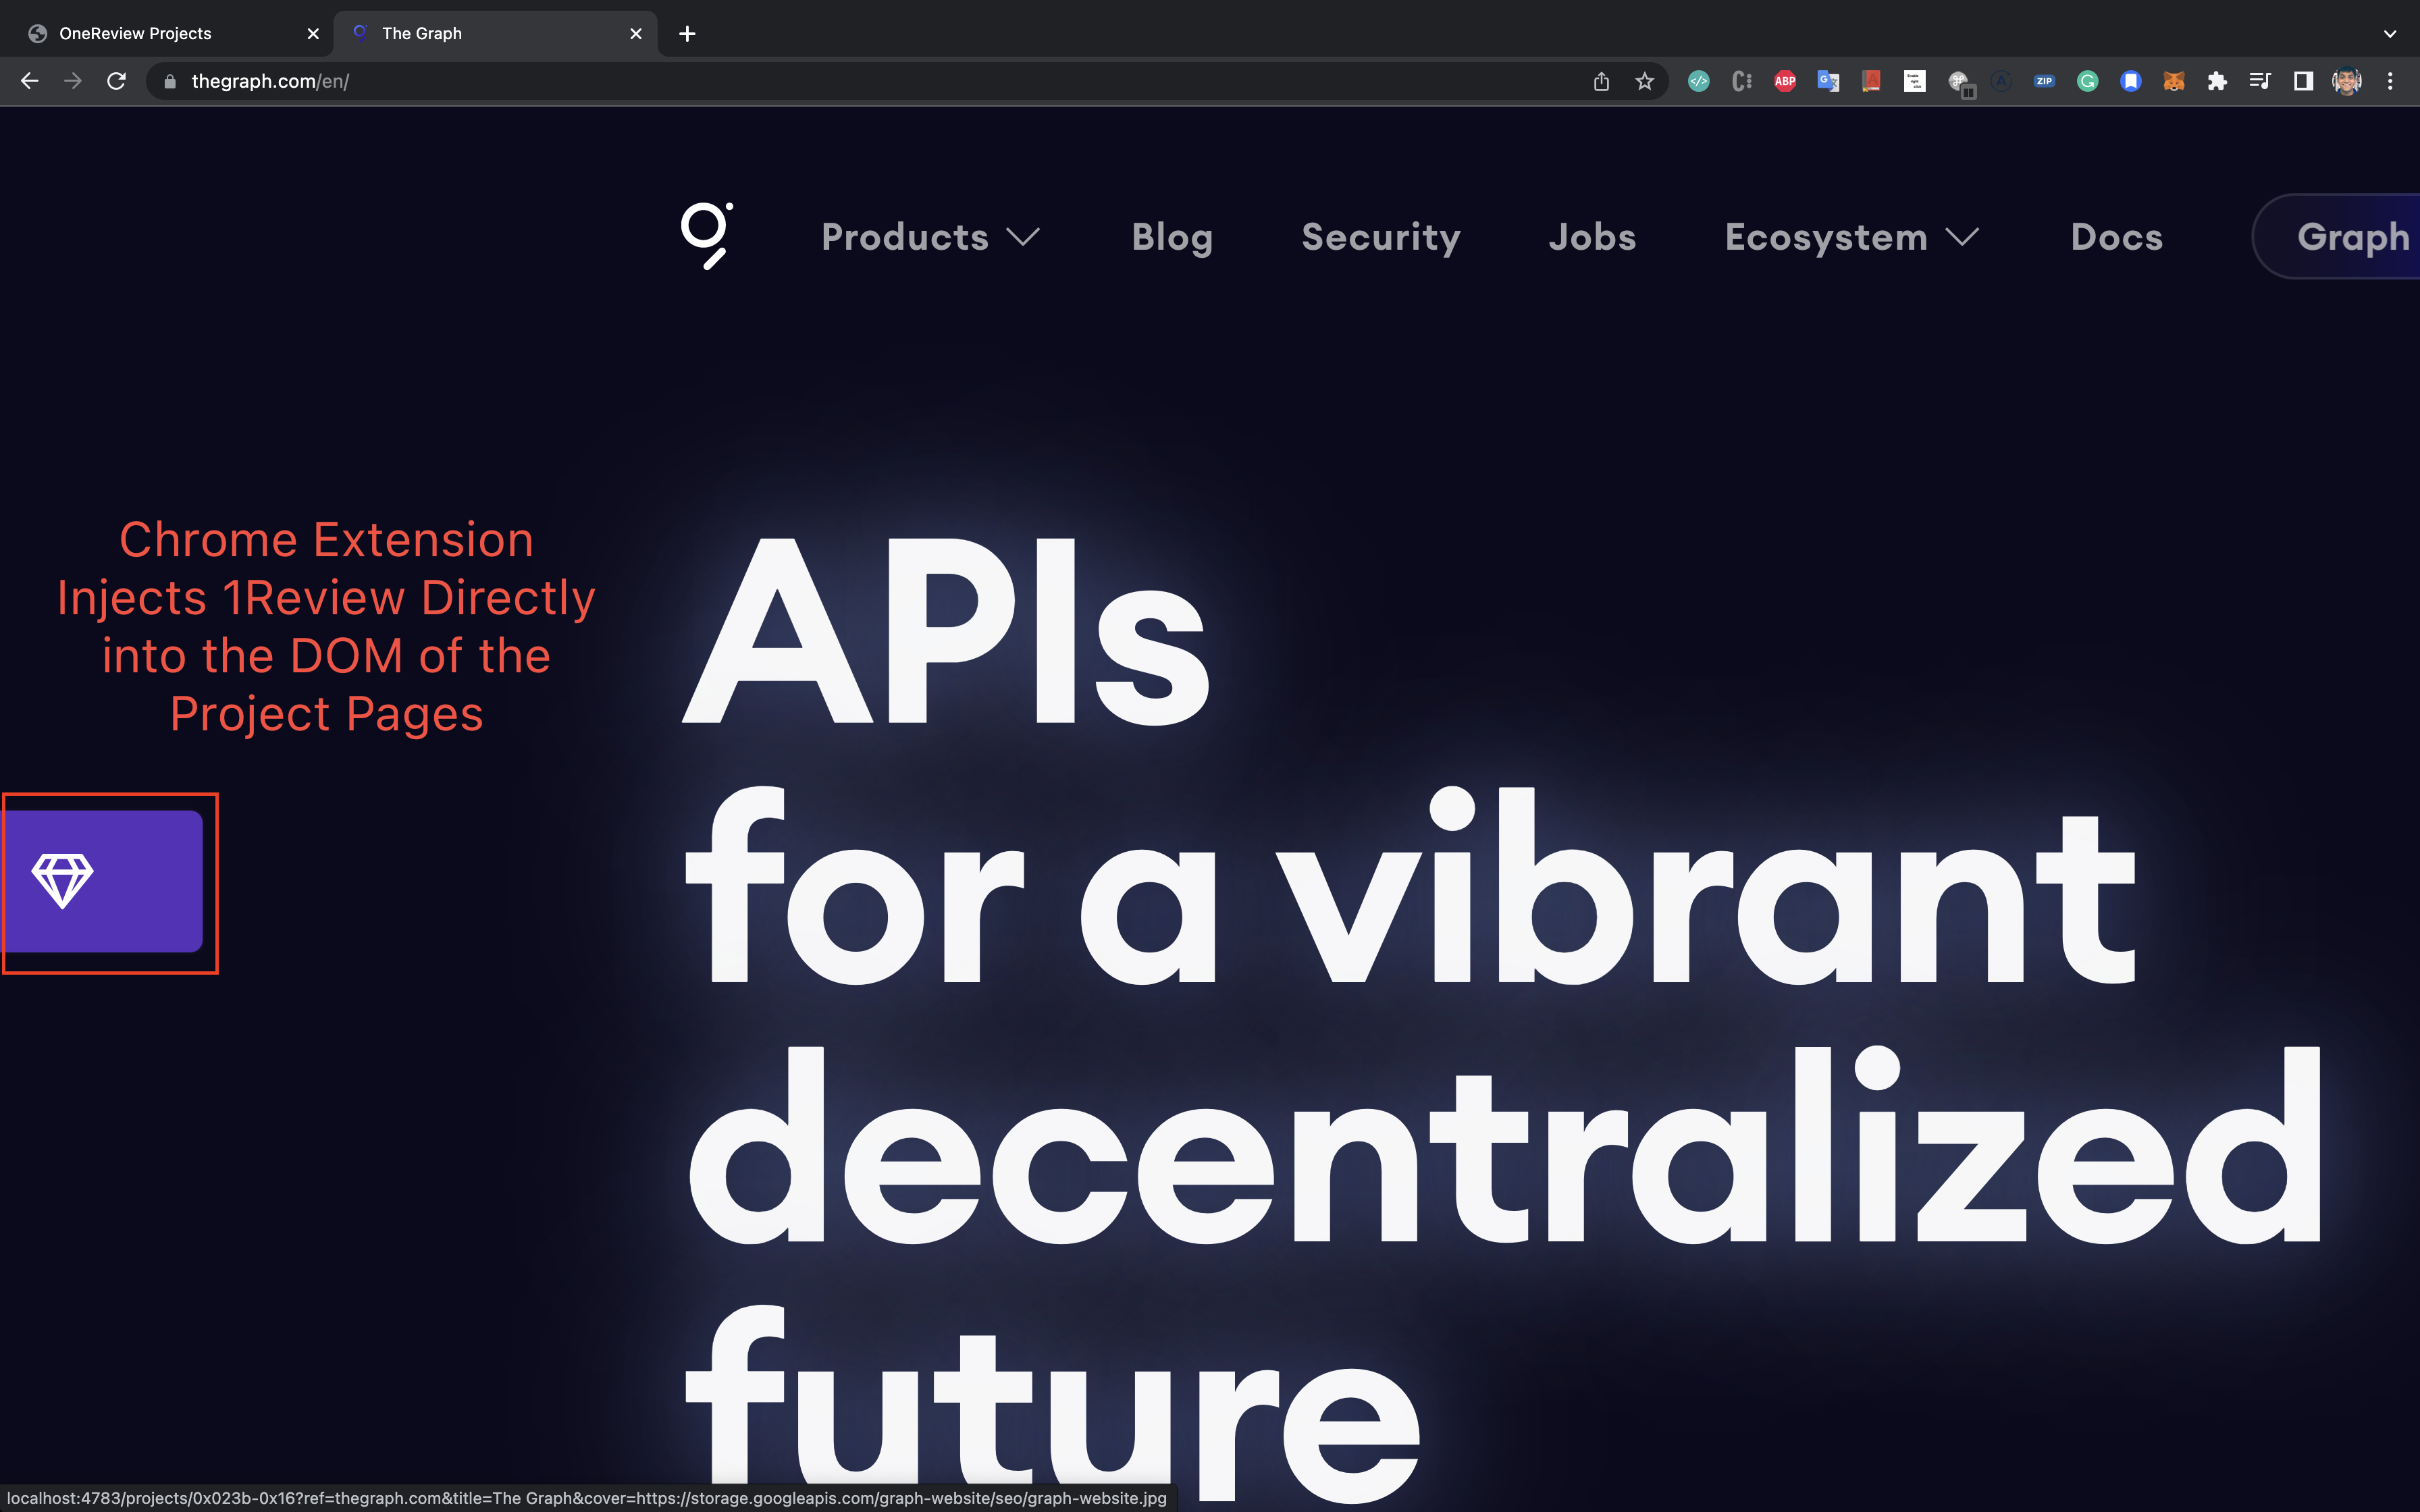Open the Adblock Plus extension
This screenshot has height=1512, width=2420.
point(1785,81)
